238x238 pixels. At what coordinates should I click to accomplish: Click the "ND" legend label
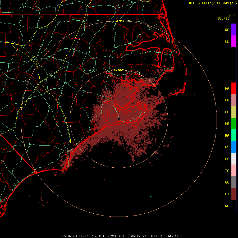[227, 206]
